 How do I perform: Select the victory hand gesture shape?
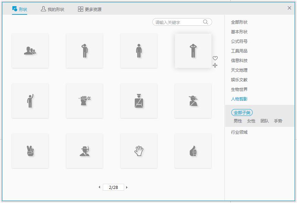point(30,150)
